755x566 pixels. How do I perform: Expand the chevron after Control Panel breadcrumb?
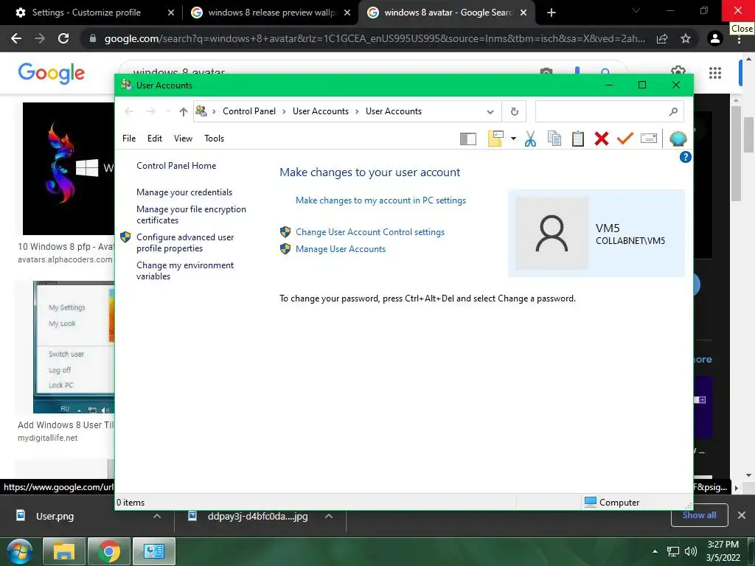284,112
